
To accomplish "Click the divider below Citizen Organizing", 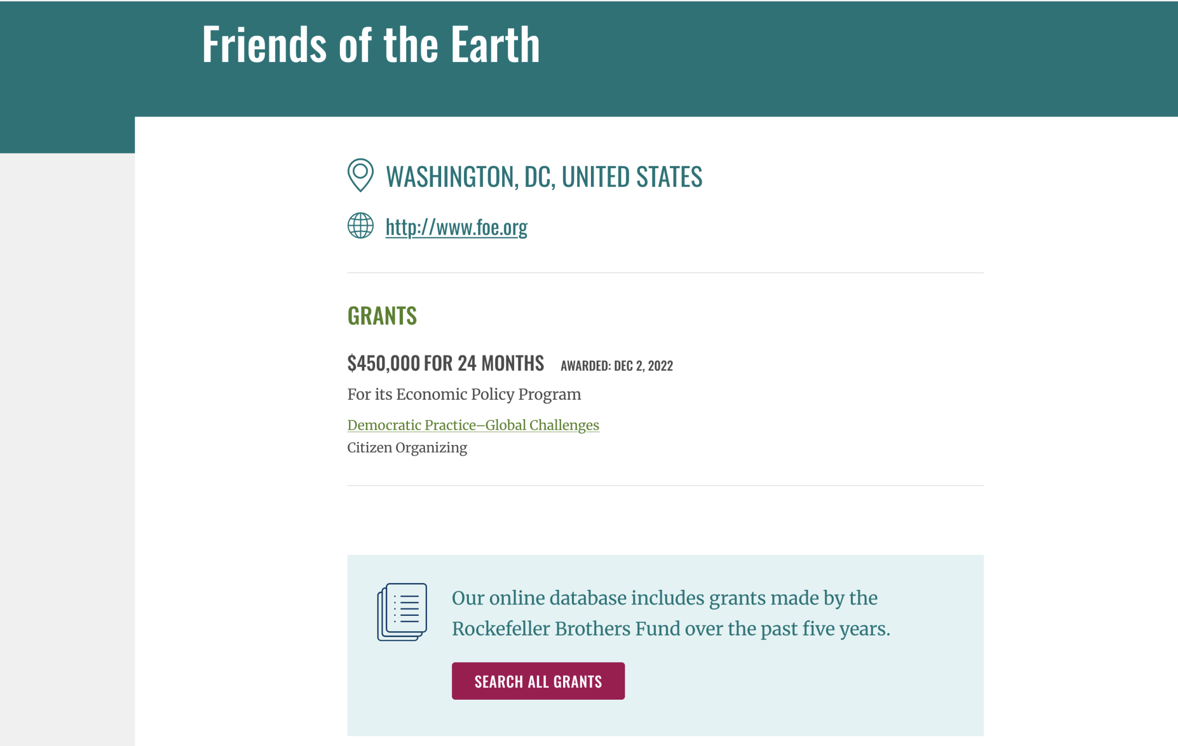I will (x=666, y=485).
